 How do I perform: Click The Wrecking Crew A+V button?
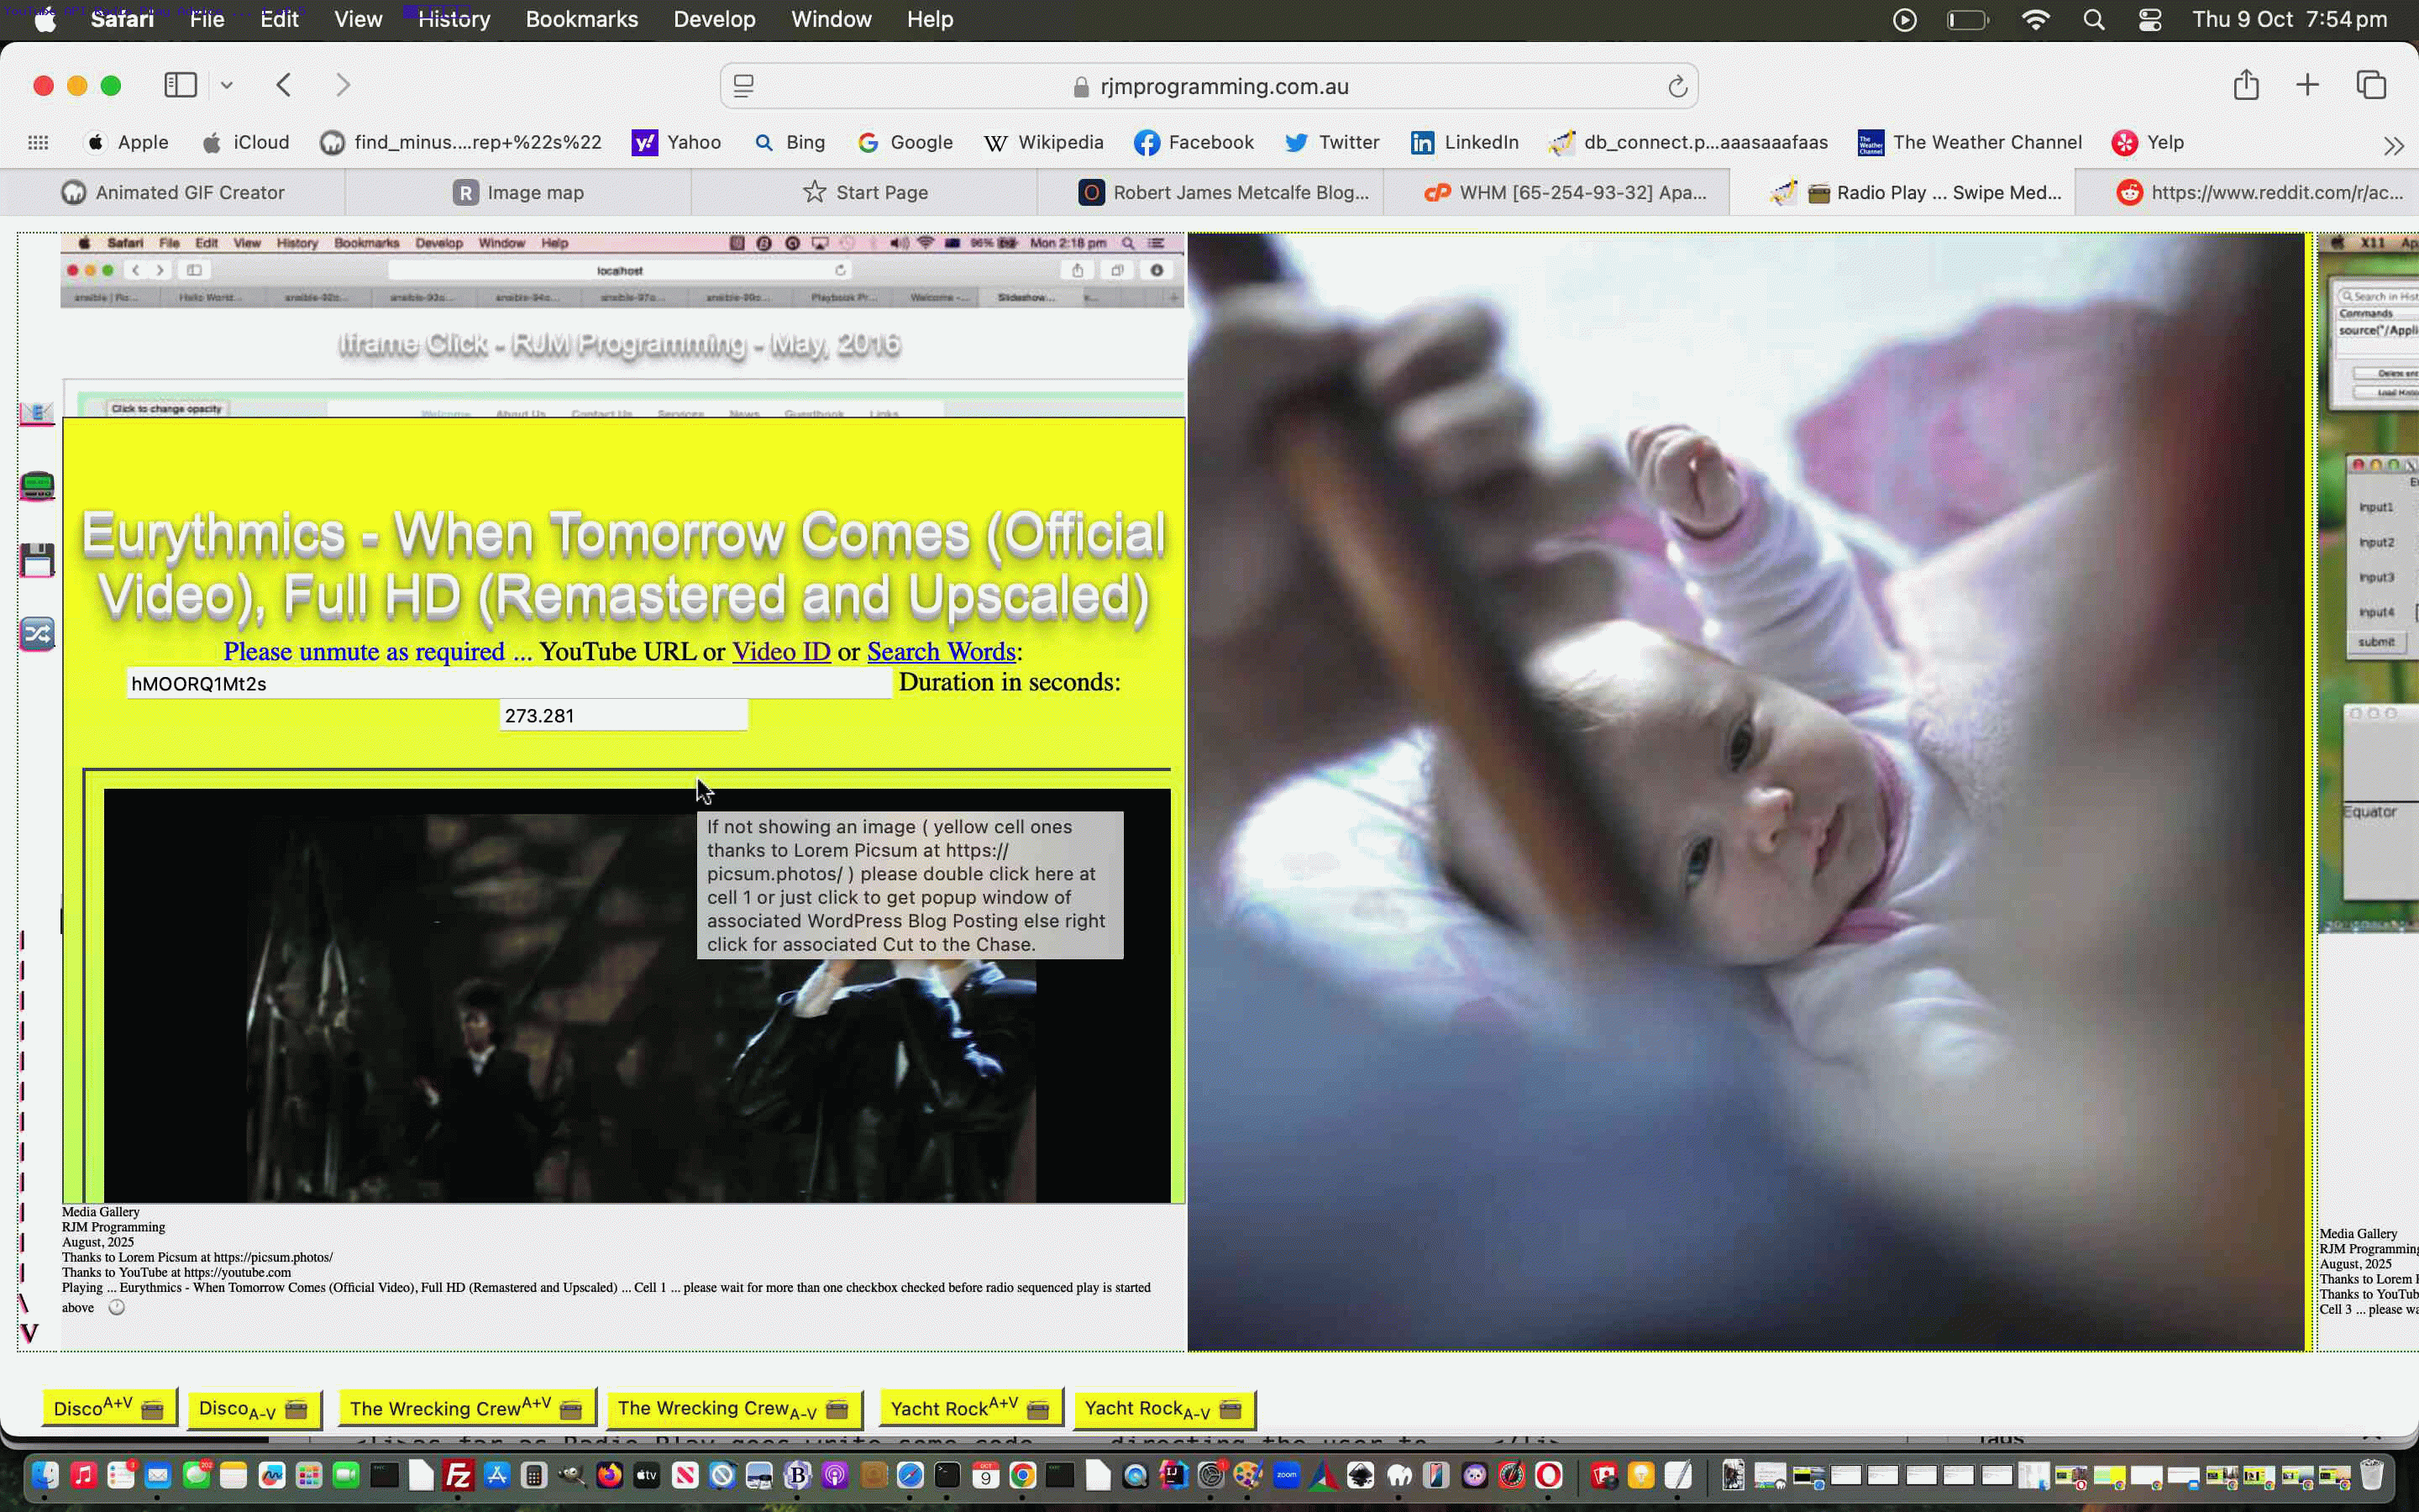(466, 1408)
